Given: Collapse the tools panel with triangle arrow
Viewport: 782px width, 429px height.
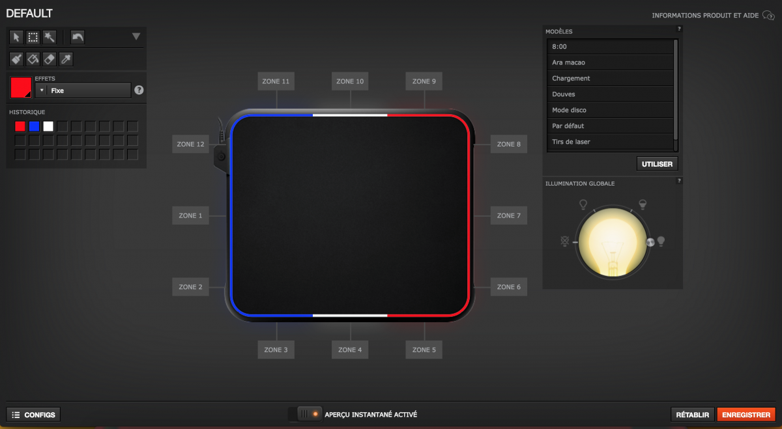Looking at the screenshot, I should coord(136,36).
